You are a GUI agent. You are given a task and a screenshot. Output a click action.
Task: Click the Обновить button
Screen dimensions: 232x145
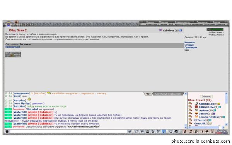coord(206,97)
